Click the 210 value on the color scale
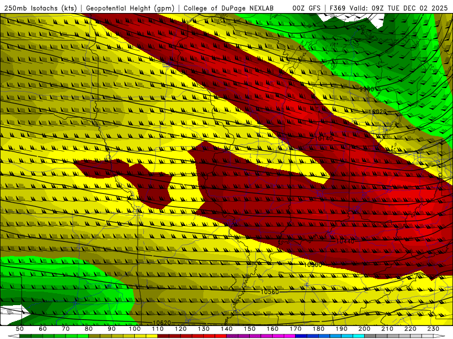Screen dimensions: 453x339 coord(387,329)
